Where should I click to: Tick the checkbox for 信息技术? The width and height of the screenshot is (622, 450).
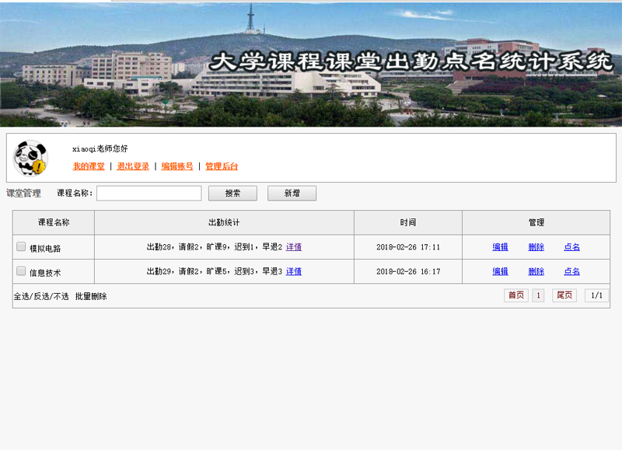pyautogui.click(x=21, y=270)
